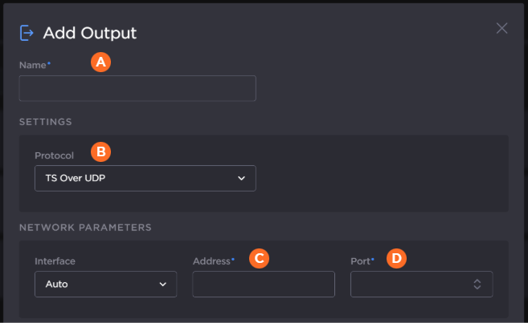
Task: Click the orange C callout marker
Action: pyautogui.click(x=258, y=258)
